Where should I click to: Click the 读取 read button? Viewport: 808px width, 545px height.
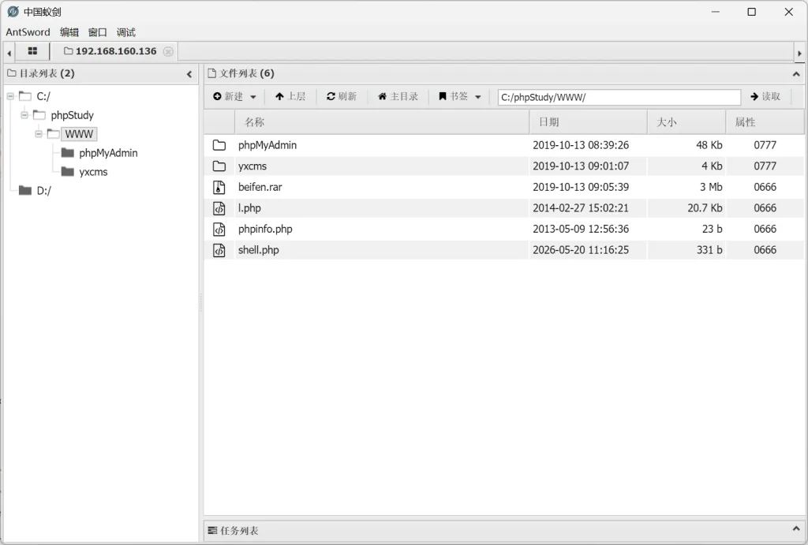(x=765, y=96)
